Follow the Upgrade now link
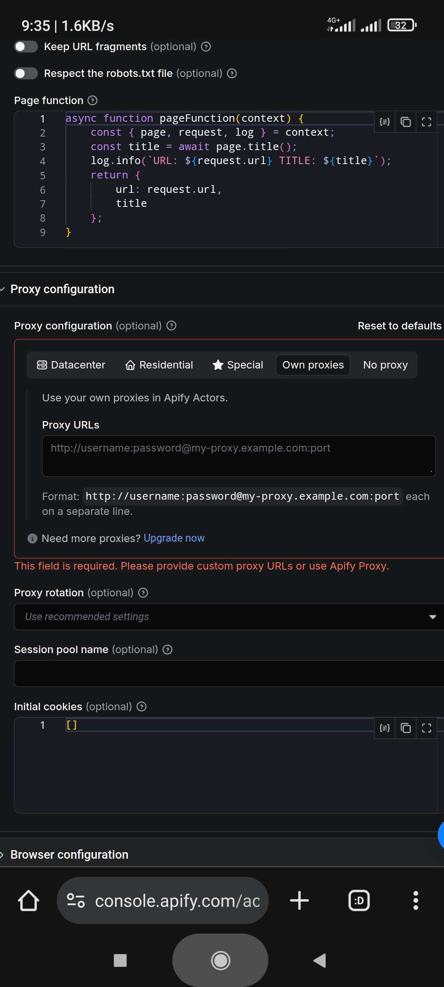Viewport: 444px width, 987px height. tap(174, 538)
